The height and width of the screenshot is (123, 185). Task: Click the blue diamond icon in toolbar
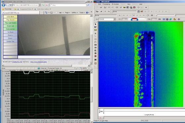click(179, 19)
